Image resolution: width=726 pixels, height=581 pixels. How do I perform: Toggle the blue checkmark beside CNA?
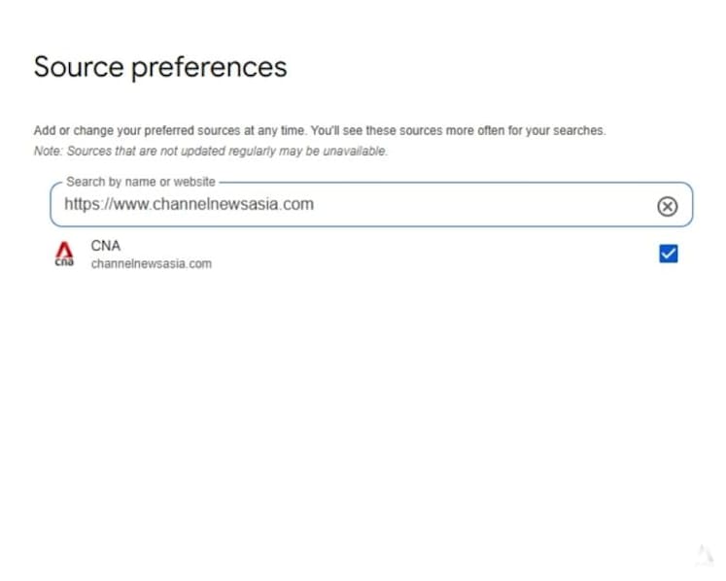(x=668, y=254)
